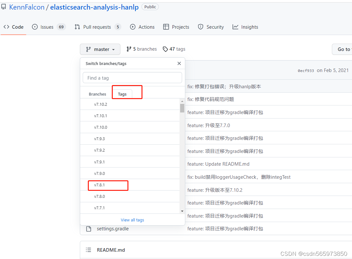Select the code brackets icon on Code tab
This screenshot has width=352, height=259.
click(6, 27)
